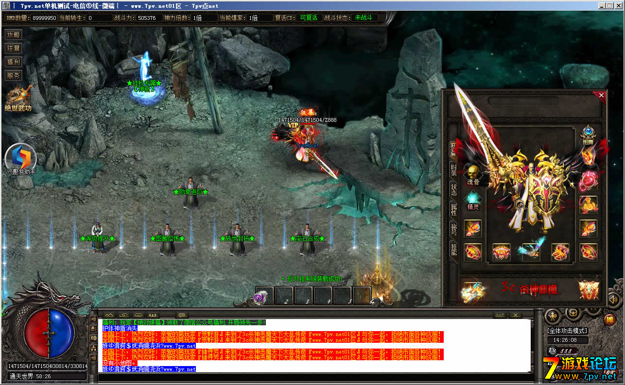The width and height of the screenshot is (625, 385).
Task: Close the chat panel with X button
Action: pyautogui.click(x=515, y=315)
